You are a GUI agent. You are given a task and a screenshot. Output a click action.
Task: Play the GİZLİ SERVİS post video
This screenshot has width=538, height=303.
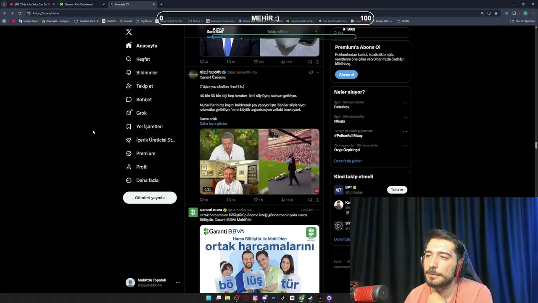click(259, 162)
